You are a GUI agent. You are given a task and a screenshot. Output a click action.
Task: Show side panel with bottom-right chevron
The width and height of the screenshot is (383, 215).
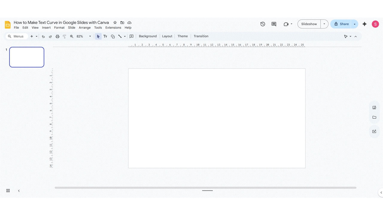pos(381,193)
